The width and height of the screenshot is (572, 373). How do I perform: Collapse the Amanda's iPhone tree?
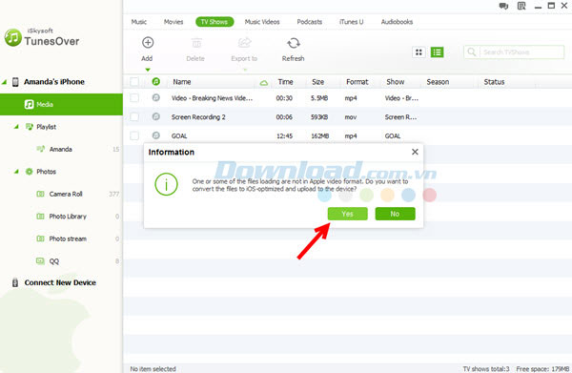tap(5, 82)
